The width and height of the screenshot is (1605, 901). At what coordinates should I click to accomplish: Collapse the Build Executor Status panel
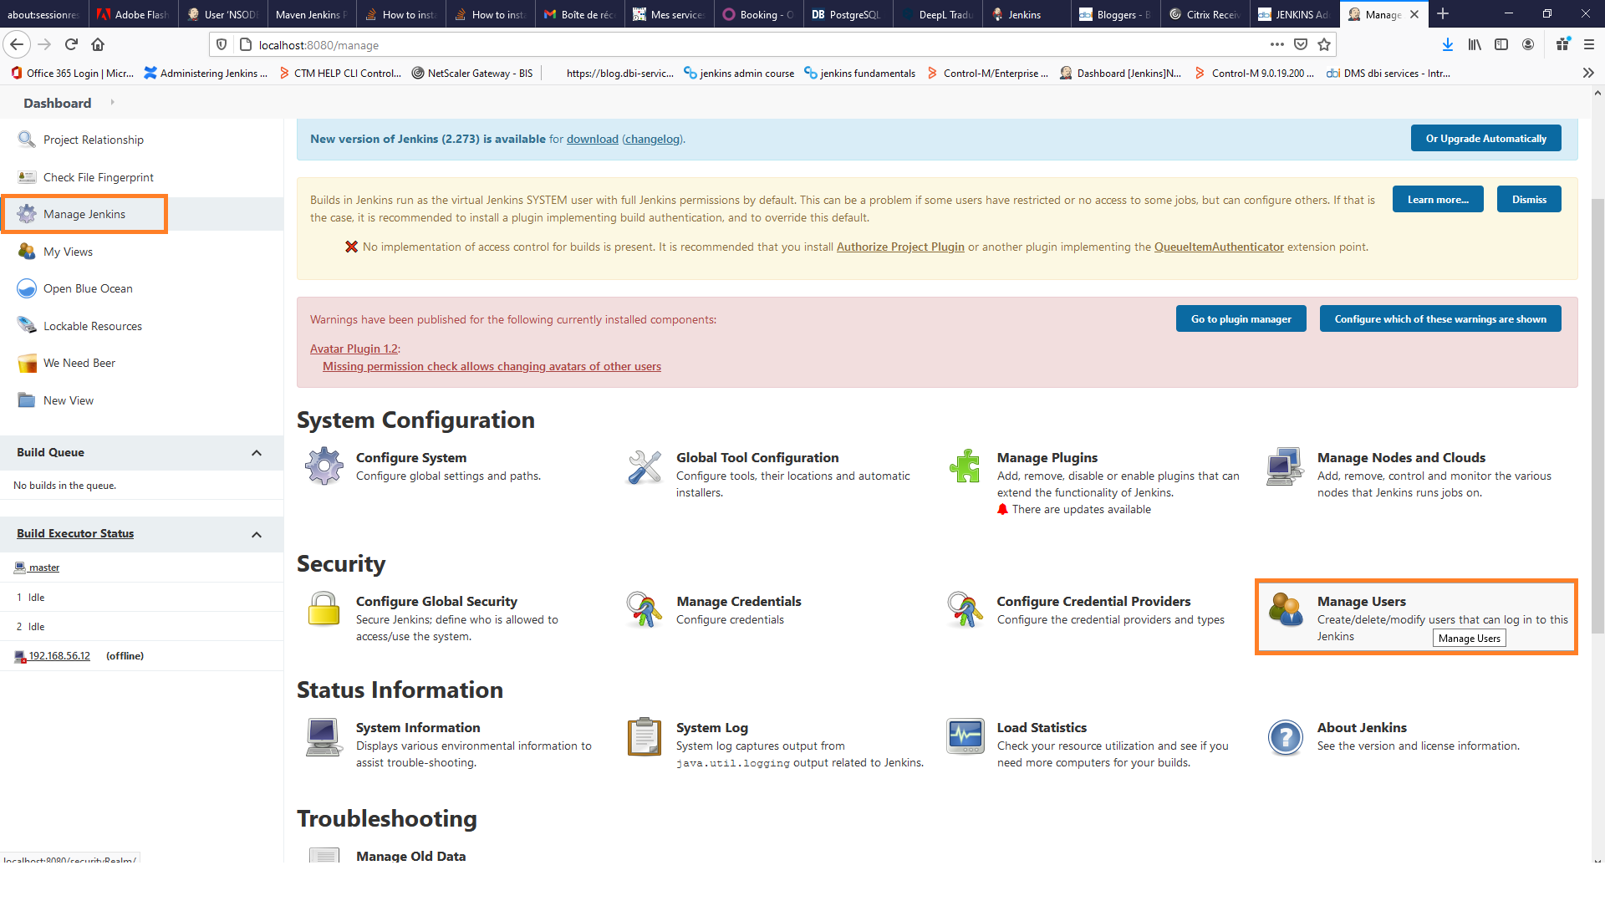point(257,535)
